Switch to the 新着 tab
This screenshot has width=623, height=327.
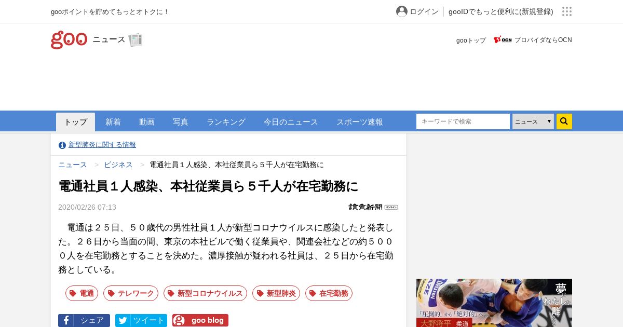[x=113, y=122]
